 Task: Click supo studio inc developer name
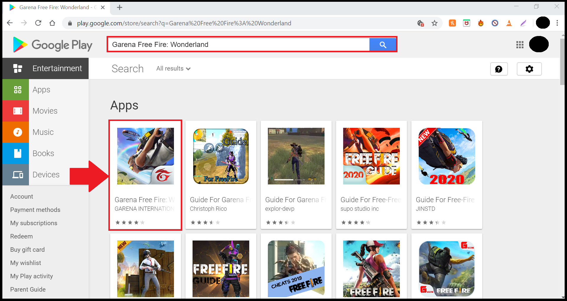point(360,209)
